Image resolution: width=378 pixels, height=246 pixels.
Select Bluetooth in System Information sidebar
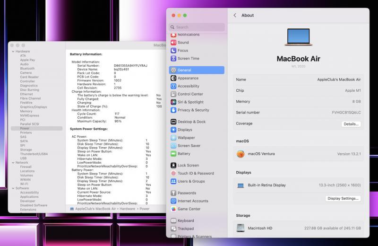(x=27, y=69)
